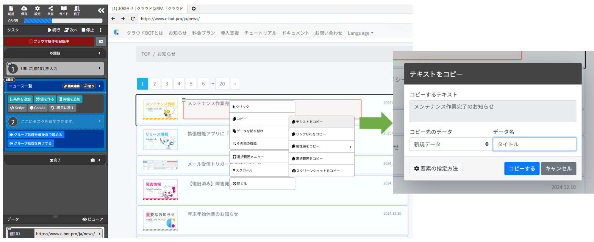
Task: Click the image icon beside the recording bar
Action: (x=101, y=42)
